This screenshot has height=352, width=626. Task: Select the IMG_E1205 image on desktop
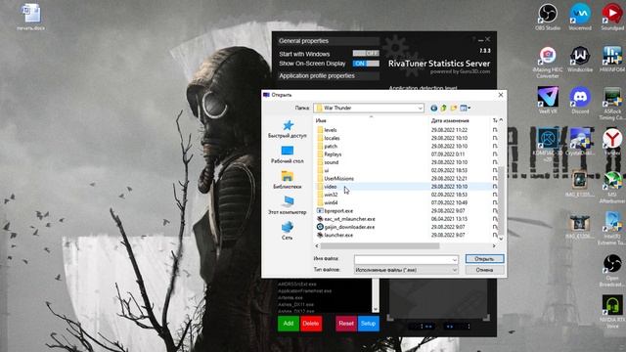[580, 184]
